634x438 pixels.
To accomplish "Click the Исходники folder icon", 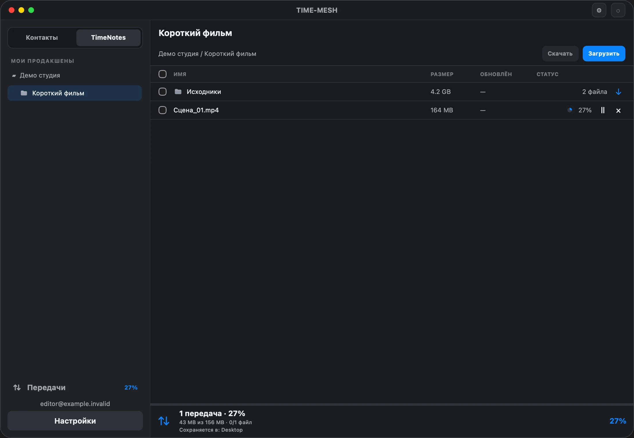I will [178, 92].
